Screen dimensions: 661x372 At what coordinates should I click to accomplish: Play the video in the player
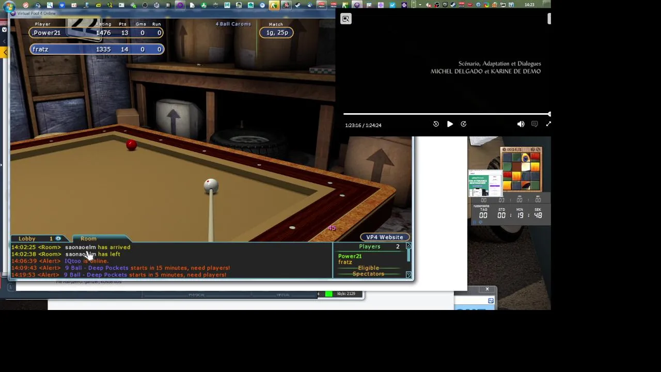pos(450,124)
